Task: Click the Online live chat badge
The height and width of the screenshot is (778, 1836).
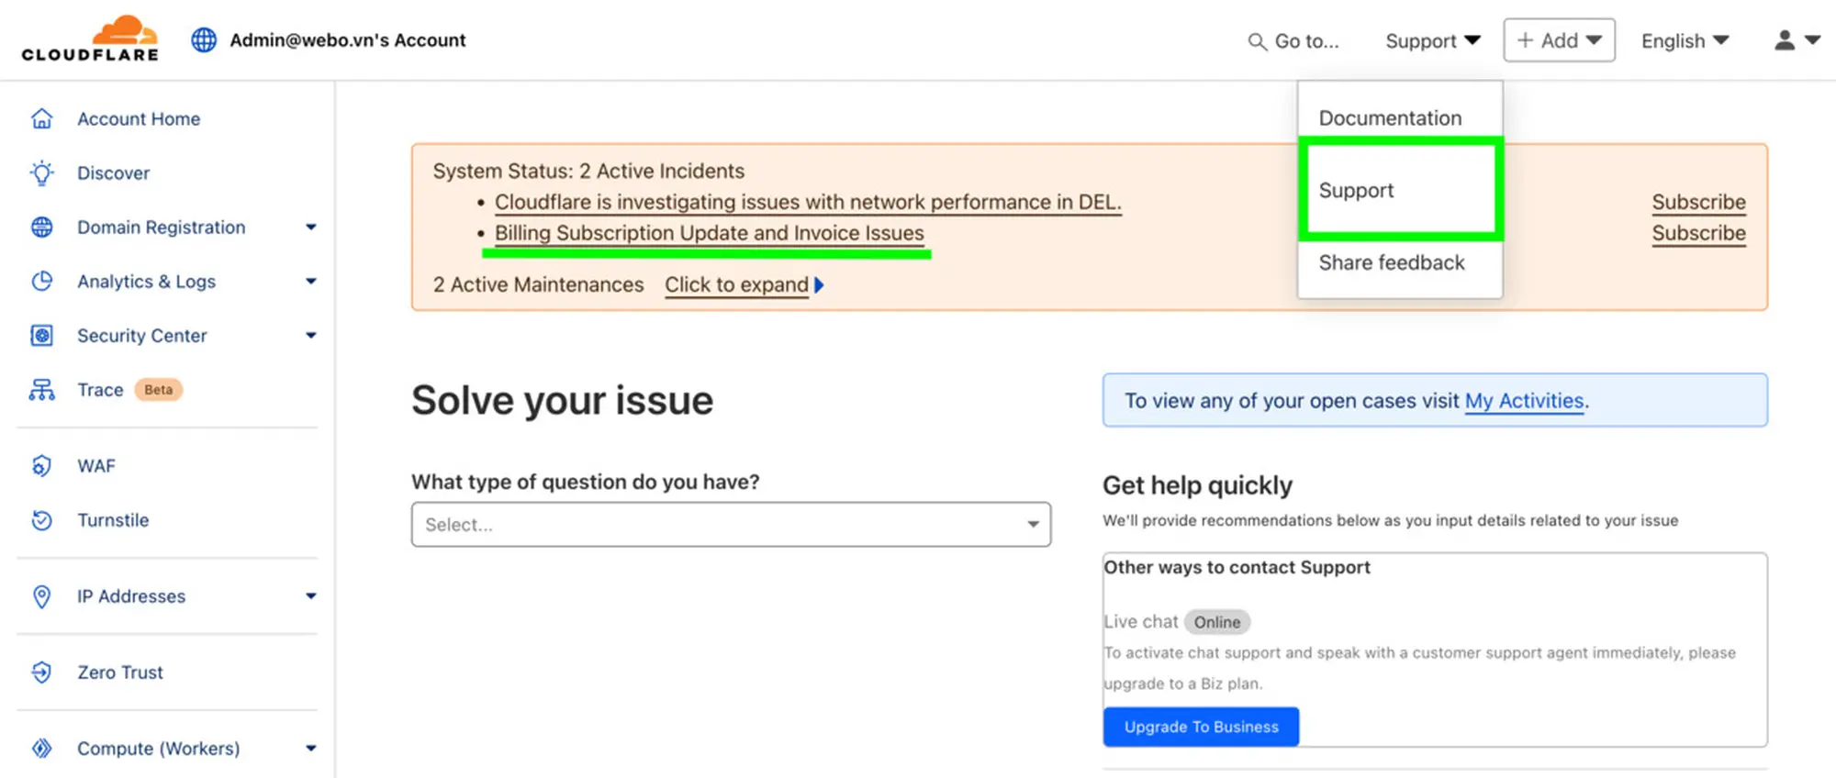Action: tap(1217, 622)
